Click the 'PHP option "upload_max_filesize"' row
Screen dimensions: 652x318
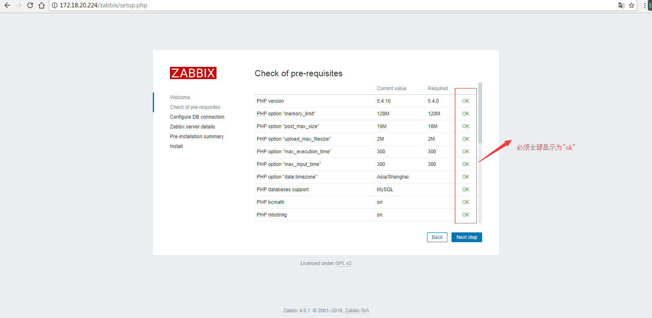click(366, 139)
